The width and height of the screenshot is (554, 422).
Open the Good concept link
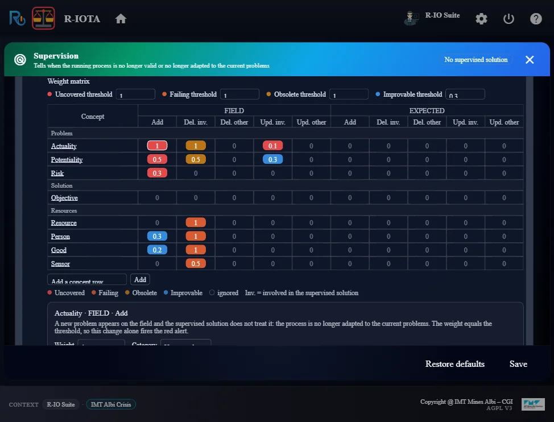pos(59,250)
